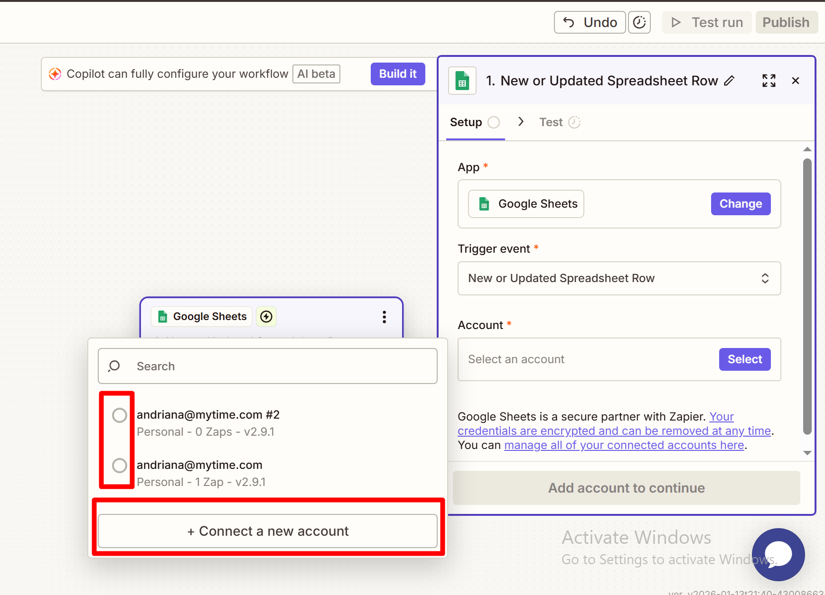Expand the step panel to fullscreen

coord(769,81)
